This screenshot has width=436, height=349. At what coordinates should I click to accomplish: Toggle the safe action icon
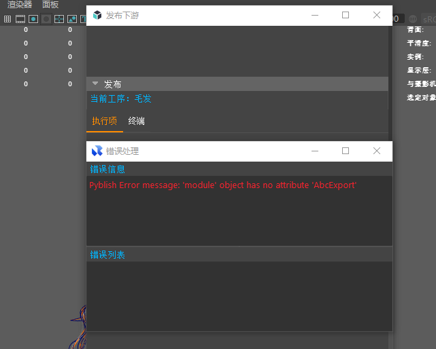coord(72,19)
